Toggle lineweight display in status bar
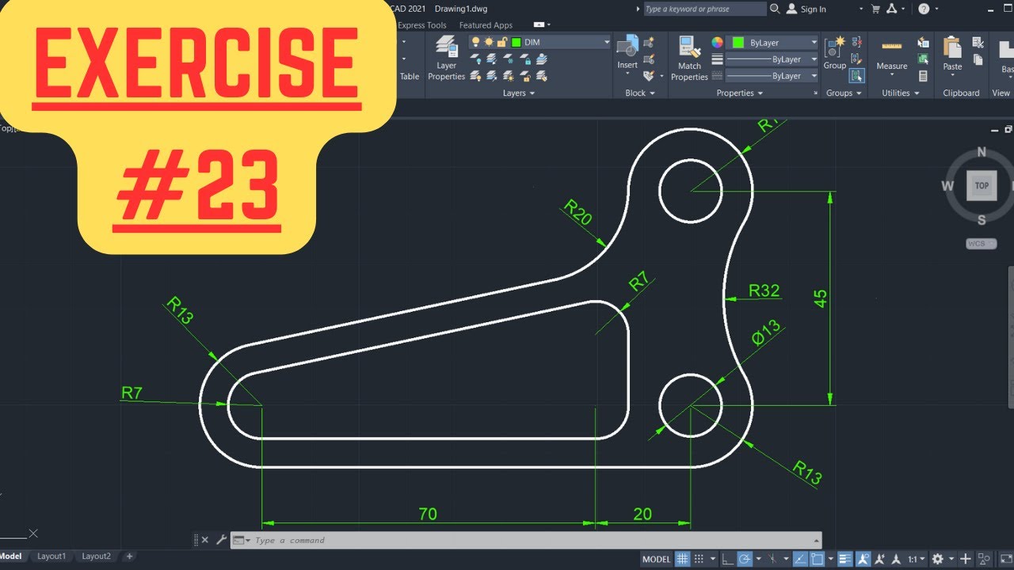Viewport: 1014px width, 570px height. (x=845, y=559)
